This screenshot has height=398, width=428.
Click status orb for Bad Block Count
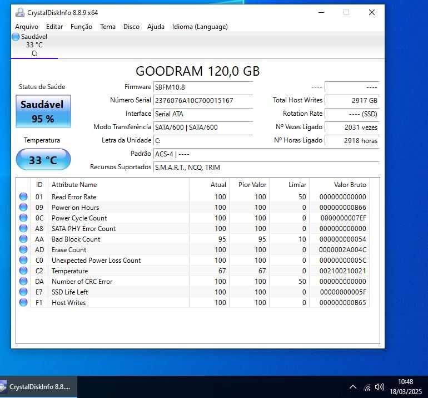(x=23, y=239)
